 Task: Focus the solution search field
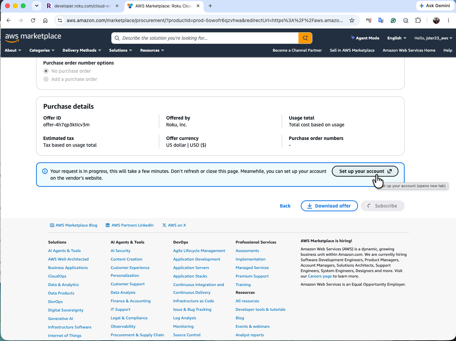[205, 38]
